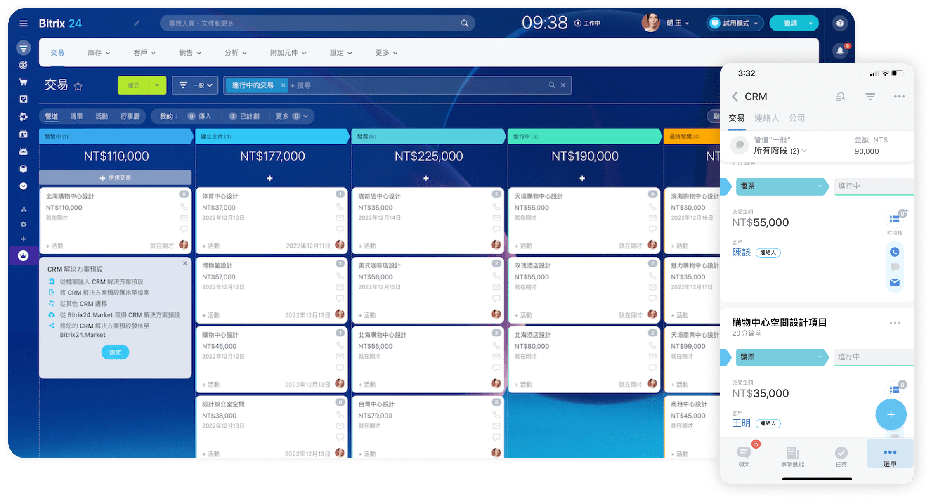
Task: Remove the 進行中的交易 filter chip
Action: click(x=283, y=85)
